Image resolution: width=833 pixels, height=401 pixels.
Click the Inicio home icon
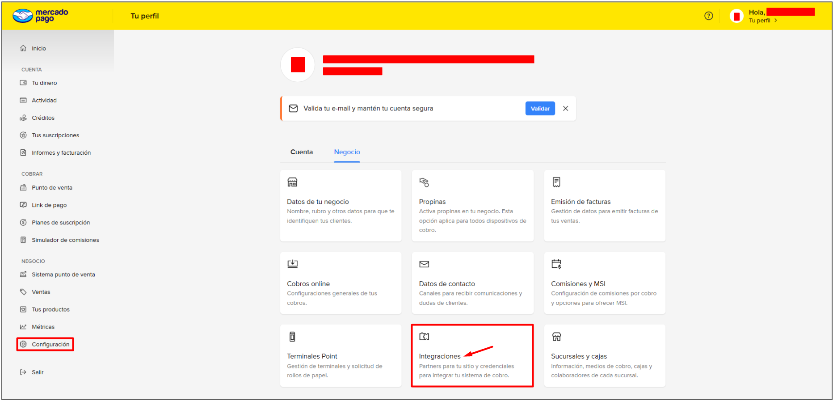pos(23,48)
